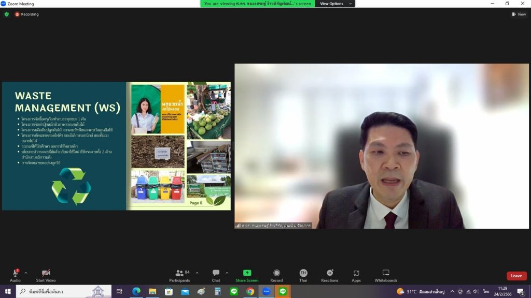Expand the Participants options caret
Image resolution: width=531 pixels, height=298 pixels.
pos(197,273)
